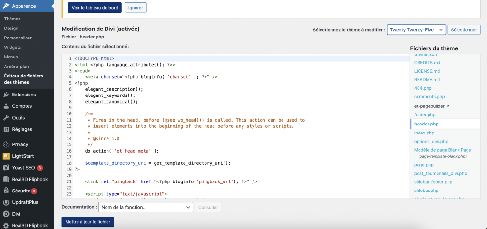Click Voir le tableau de bord button
The width and height of the screenshot is (487, 229).
(95, 8)
